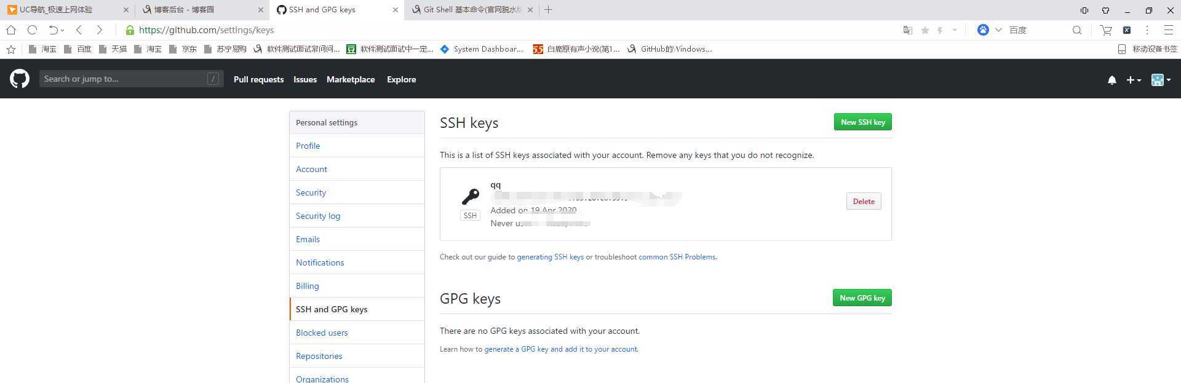Select Security log in settings sidebar
This screenshot has width=1181, height=383.
click(x=318, y=216)
